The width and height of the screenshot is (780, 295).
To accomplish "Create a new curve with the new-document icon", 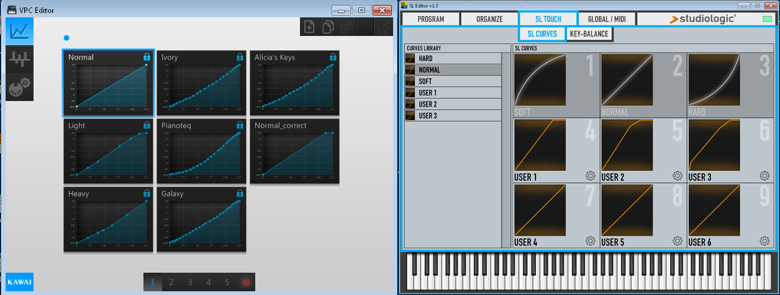I will (x=310, y=27).
